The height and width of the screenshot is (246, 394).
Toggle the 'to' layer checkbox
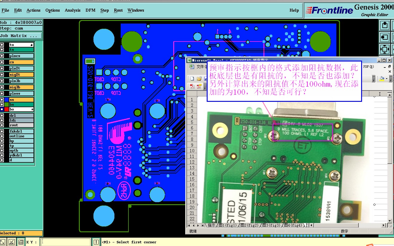pyautogui.click(x=2, y=45)
